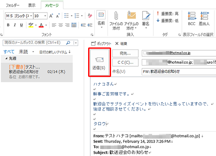The height and width of the screenshot is (156, 216).
Task: Filter messages by すべて
Action: [x=9, y=52]
